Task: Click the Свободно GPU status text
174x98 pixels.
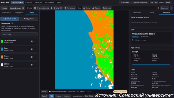Action: tap(136, 37)
